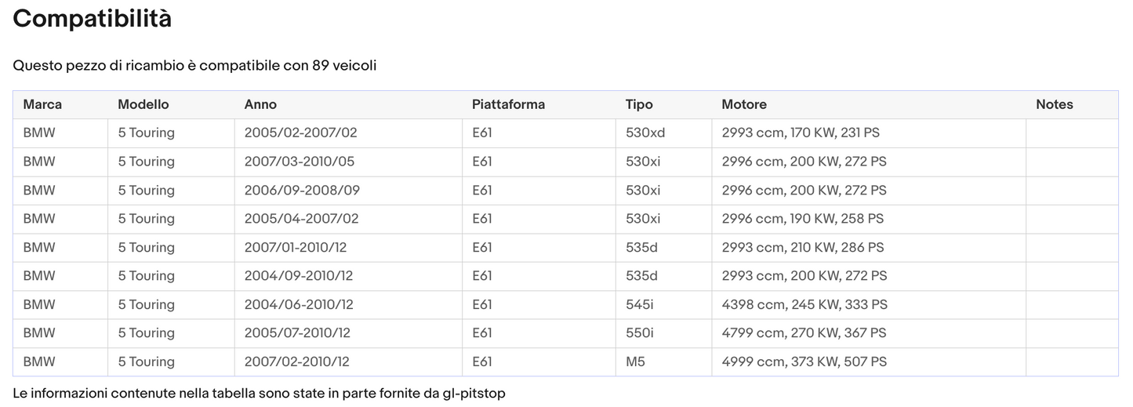Click the '89 veicoli' compatibility text
Image resolution: width=1133 pixels, height=407 pixels.
pos(344,66)
